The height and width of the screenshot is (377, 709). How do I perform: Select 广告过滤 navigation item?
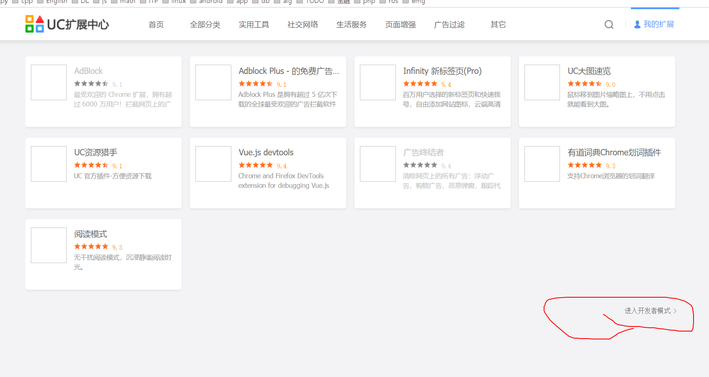(x=449, y=25)
